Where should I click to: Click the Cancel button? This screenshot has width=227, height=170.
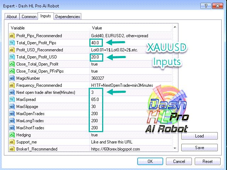click(x=179, y=161)
